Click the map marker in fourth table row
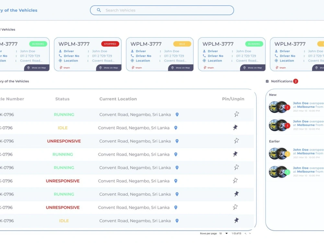This screenshot has height=243, width=324. point(176,154)
